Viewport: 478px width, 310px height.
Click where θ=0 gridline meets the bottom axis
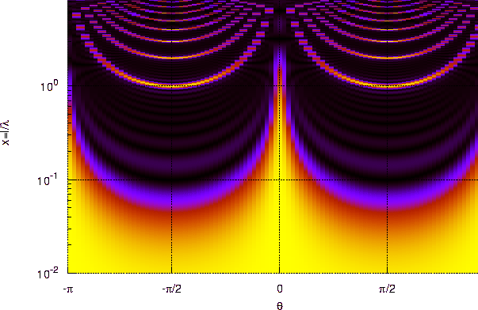pos(280,273)
